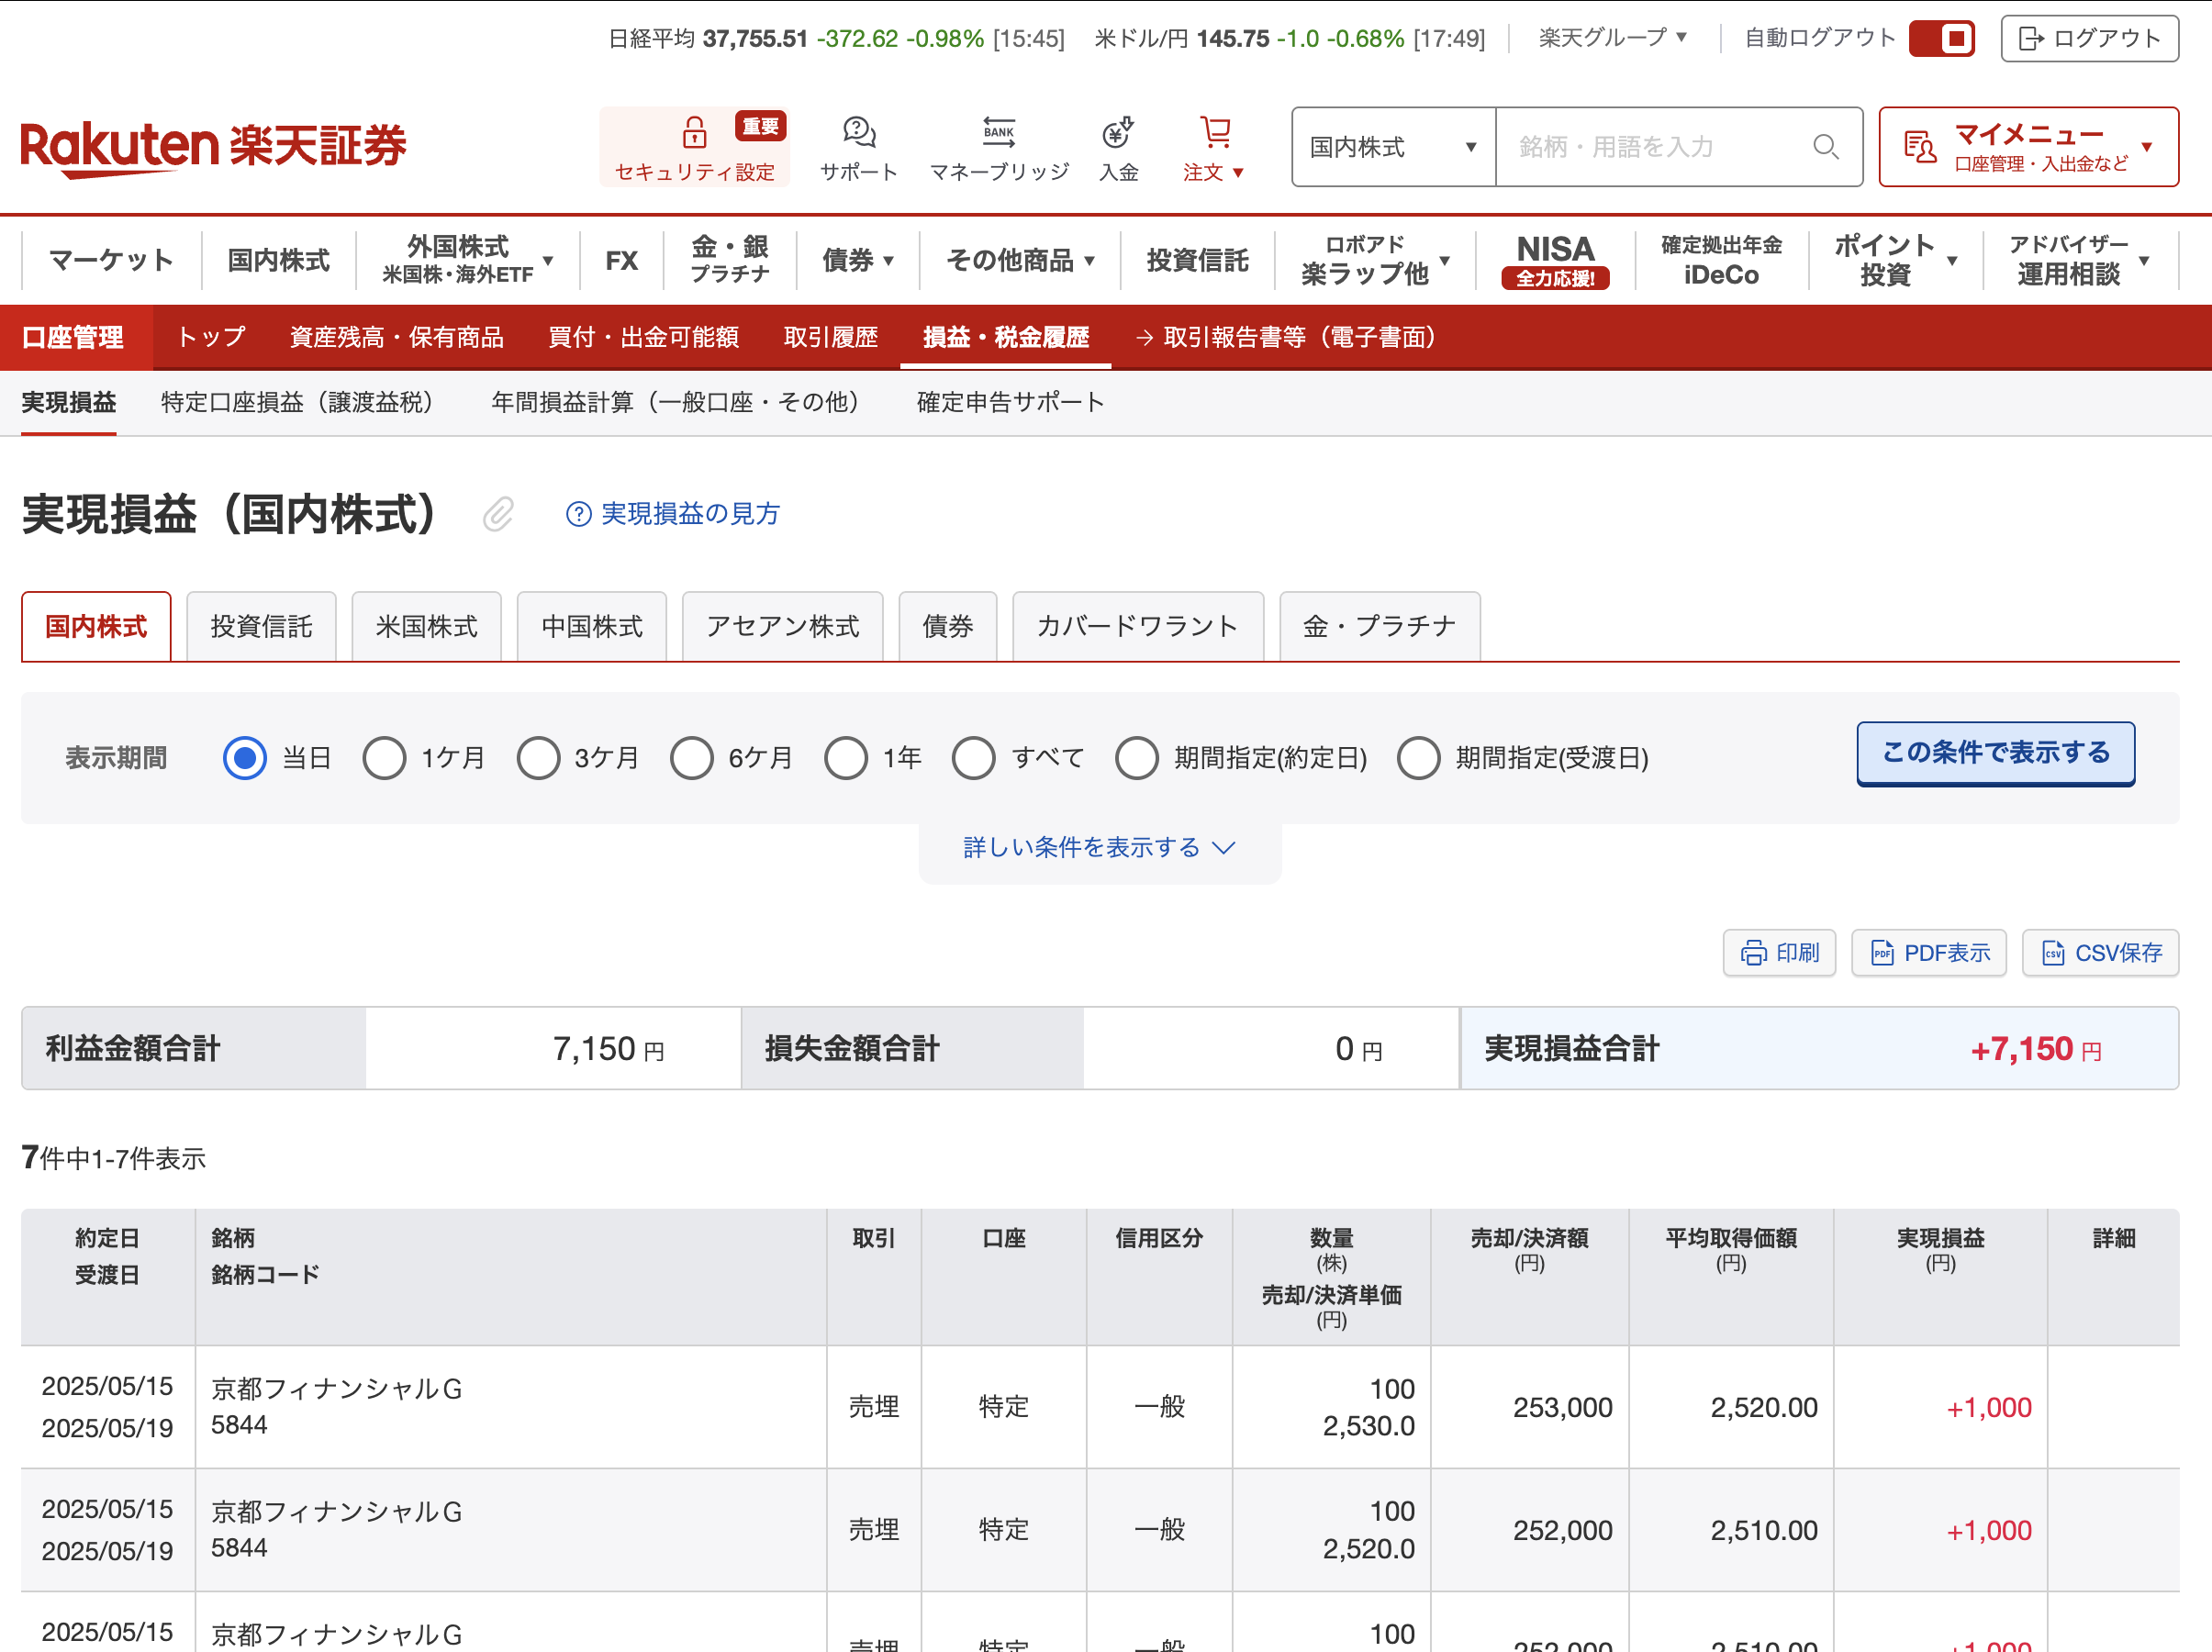This screenshot has height=1652, width=2212.
Task: Select the 当日 period radio button
Action: 244,758
